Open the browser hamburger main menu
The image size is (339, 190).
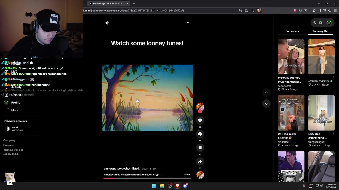[335, 11]
